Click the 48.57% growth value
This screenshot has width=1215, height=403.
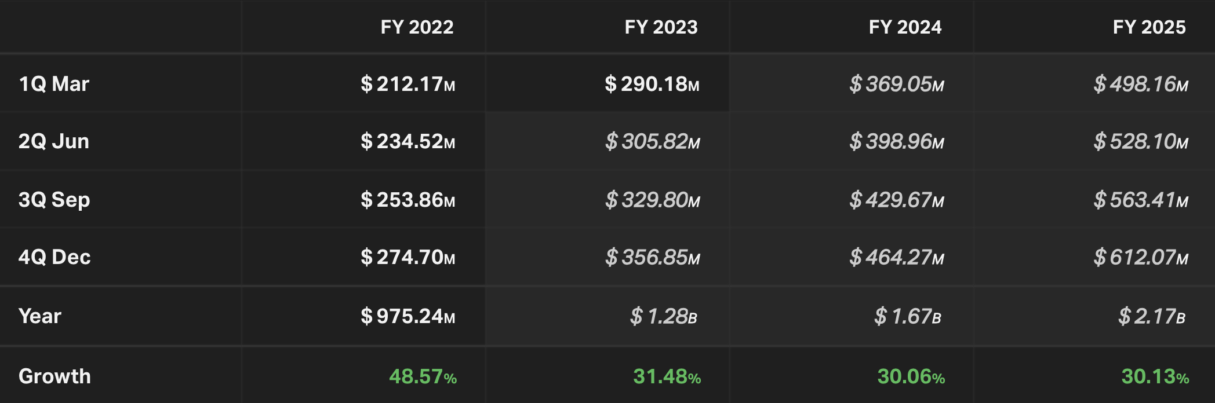point(423,377)
